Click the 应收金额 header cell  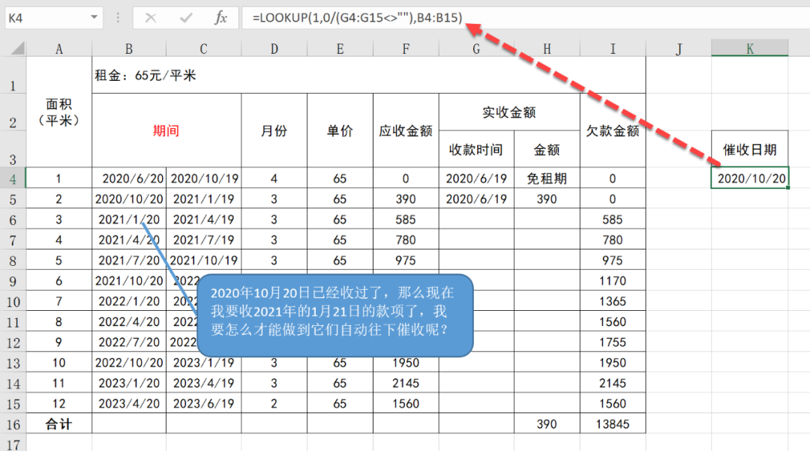tap(406, 130)
